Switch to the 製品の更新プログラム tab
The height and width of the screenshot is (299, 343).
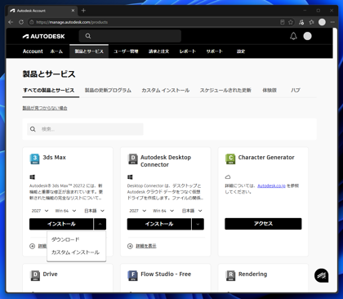tap(108, 90)
